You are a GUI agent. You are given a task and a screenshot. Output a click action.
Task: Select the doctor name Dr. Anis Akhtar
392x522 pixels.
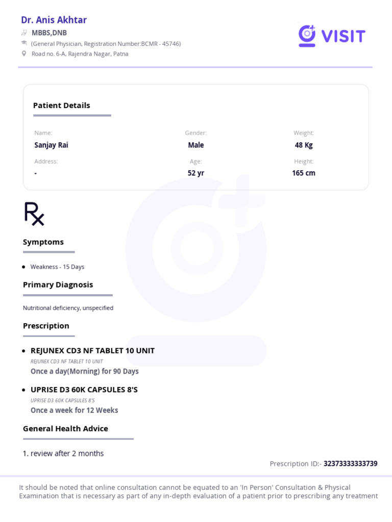[x=54, y=20]
